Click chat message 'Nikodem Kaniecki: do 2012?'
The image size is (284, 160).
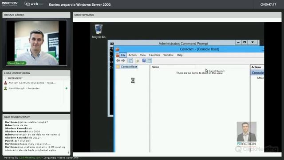23,138
